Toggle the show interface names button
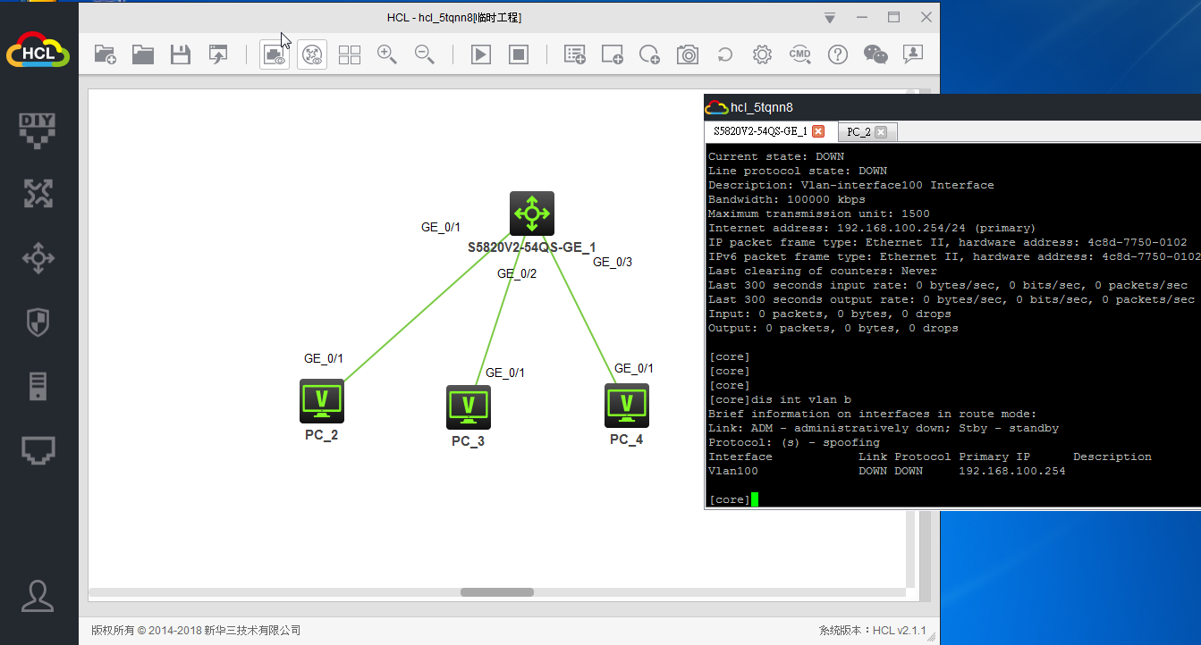This screenshot has height=645, width=1201. [275, 54]
